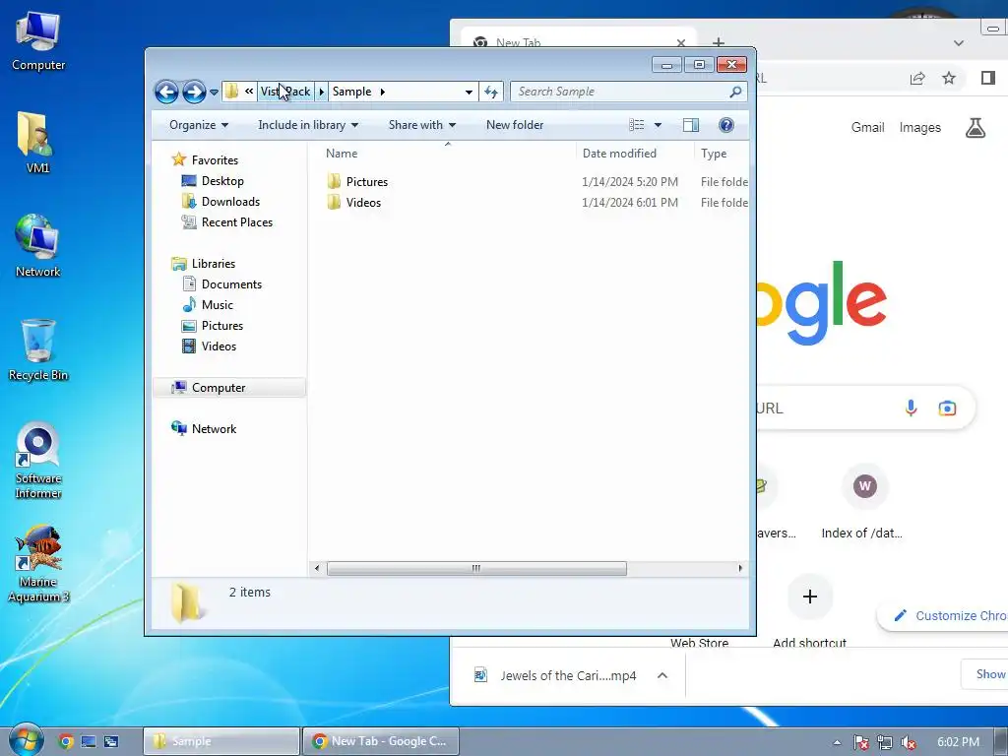Click the Sample breadcrumb segment
The height and width of the screenshot is (756, 1008).
point(351,92)
